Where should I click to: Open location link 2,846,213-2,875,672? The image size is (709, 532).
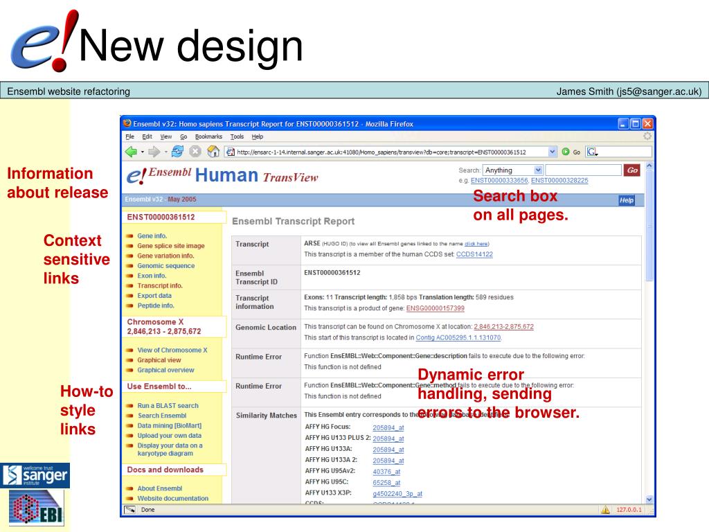tap(504, 327)
